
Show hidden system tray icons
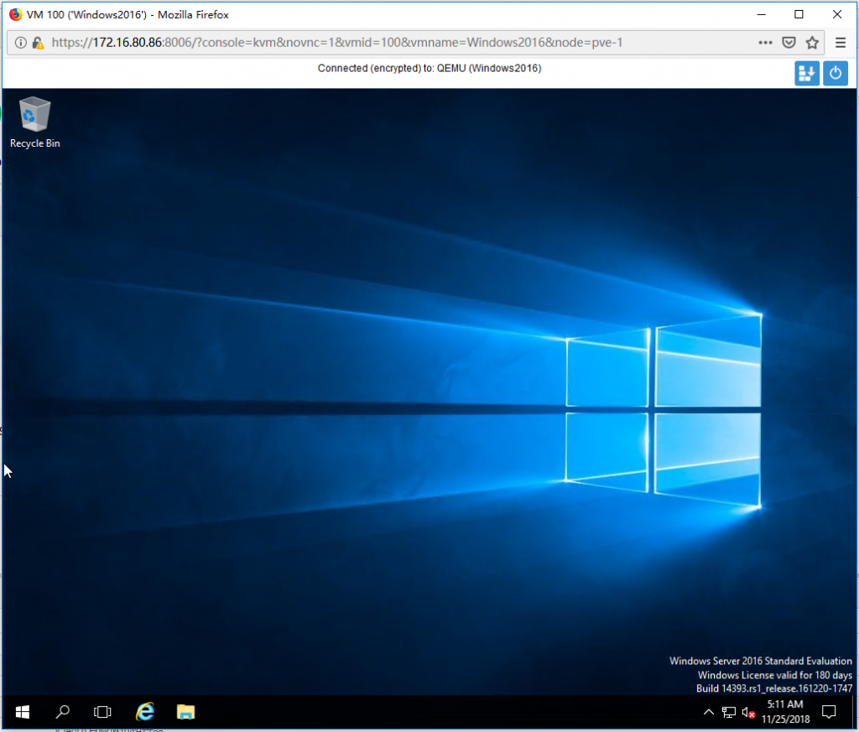(x=708, y=712)
